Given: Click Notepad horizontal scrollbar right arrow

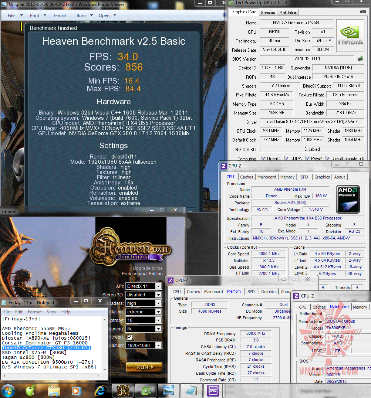Looking at the screenshot, I should (98, 376).
